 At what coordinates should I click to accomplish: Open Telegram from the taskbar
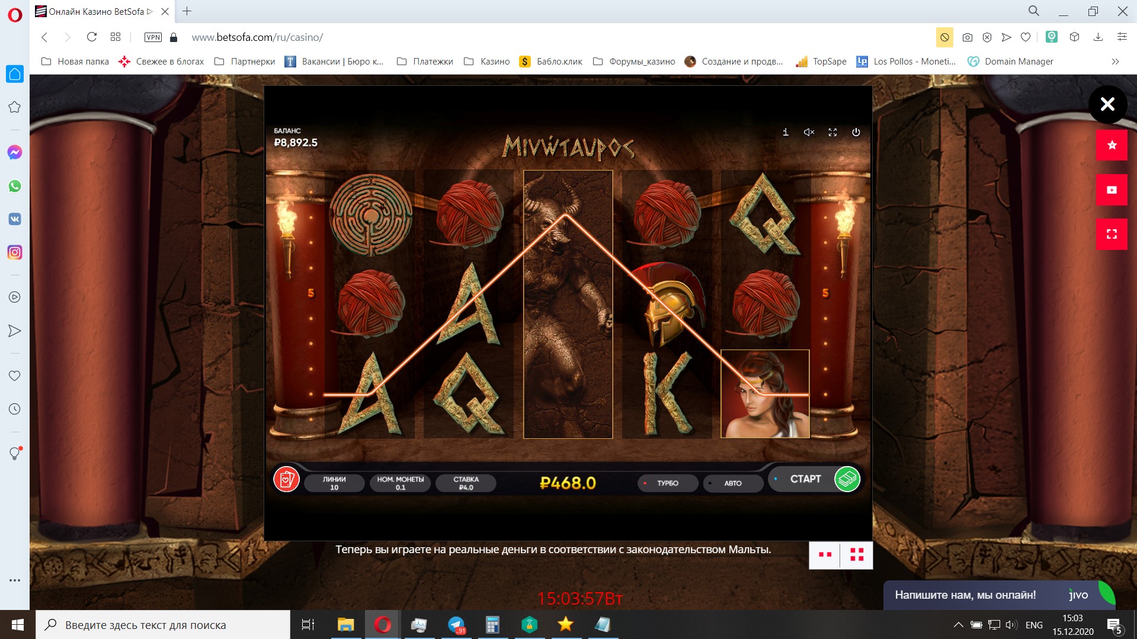(456, 625)
